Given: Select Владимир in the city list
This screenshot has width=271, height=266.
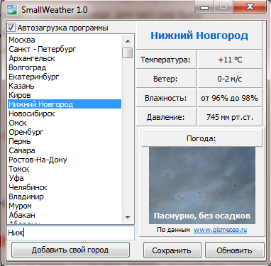Looking at the screenshot, I should coord(65,196).
